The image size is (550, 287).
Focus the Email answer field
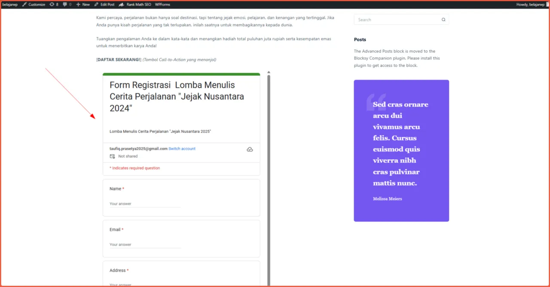145,245
